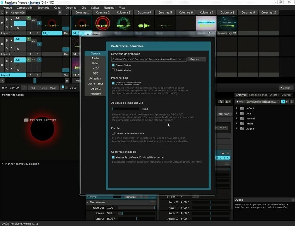The width and height of the screenshot is (295, 226).
Task: Open the Salida menu
Action: (x=95, y=8)
